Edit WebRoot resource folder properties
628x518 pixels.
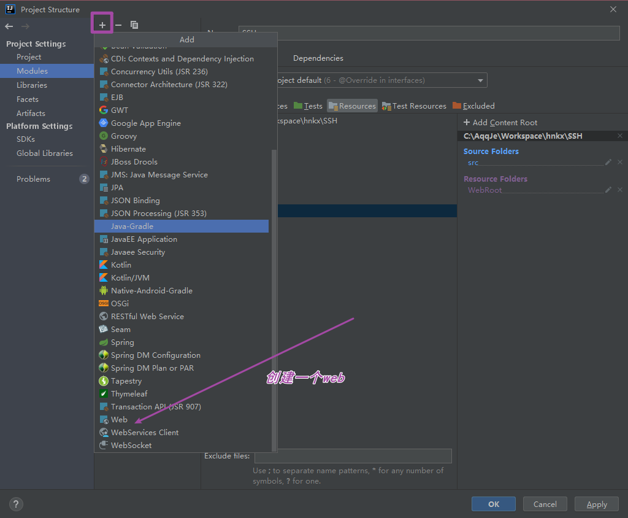tap(608, 190)
